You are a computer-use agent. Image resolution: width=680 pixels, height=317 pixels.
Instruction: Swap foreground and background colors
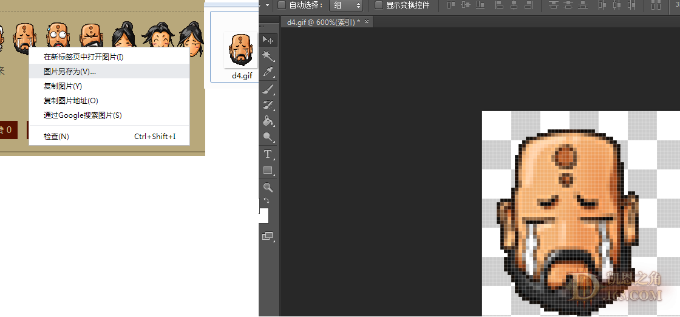(x=267, y=200)
